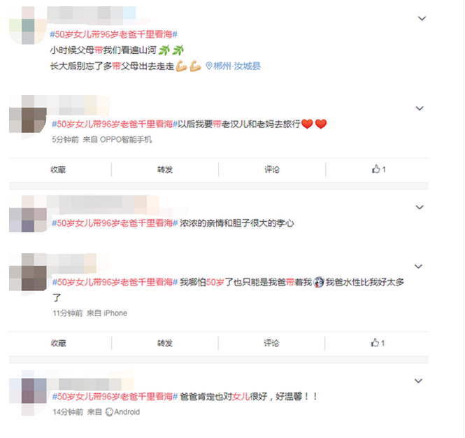Screen dimensions: 465x438
Task: Click 收藏 under the OPPO phone post
Action: tap(58, 170)
